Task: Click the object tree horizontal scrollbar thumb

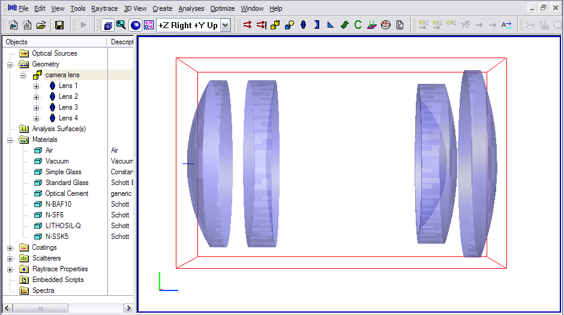Action: tap(41, 308)
